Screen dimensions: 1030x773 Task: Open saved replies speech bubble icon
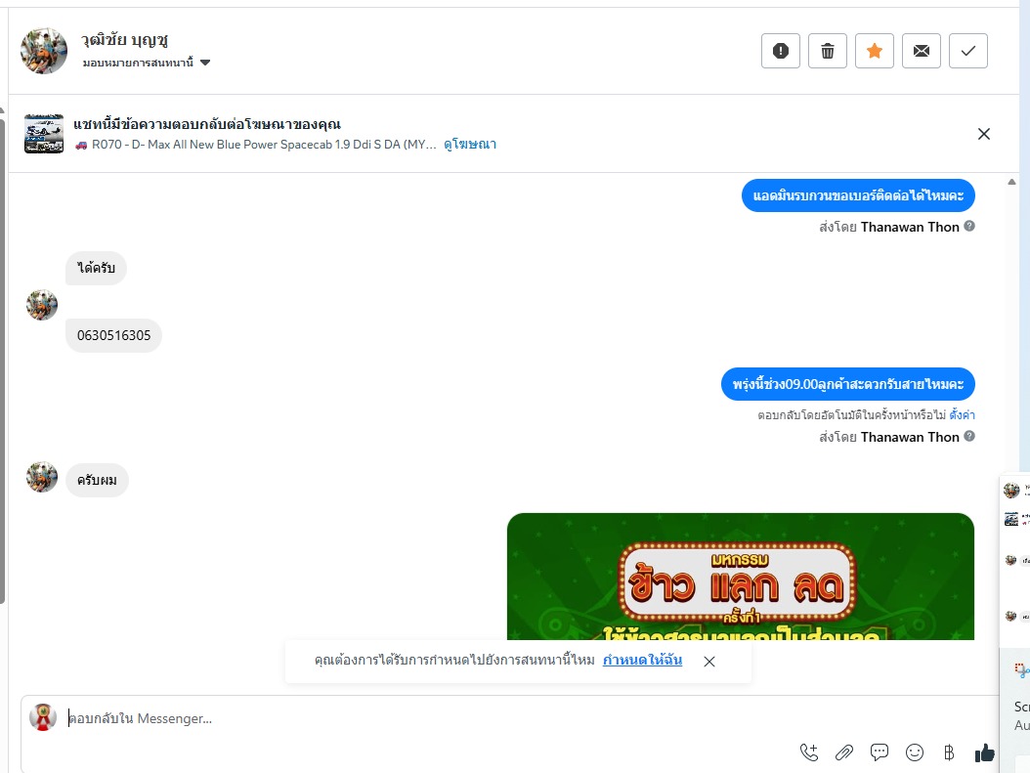(x=879, y=752)
